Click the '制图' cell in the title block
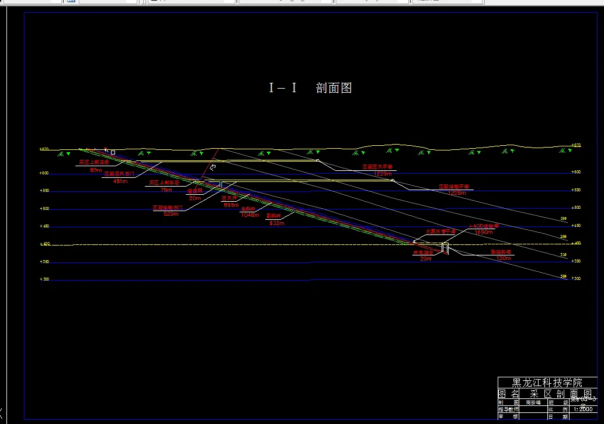 tap(508, 402)
